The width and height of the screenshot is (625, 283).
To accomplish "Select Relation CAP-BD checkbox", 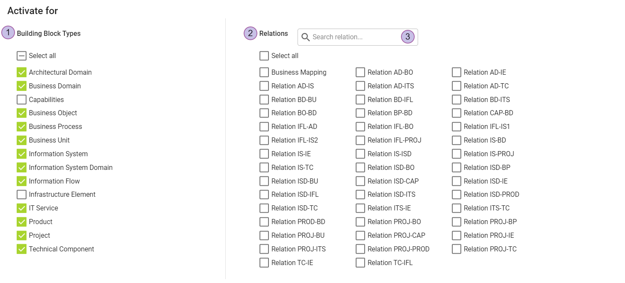I will pyautogui.click(x=457, y=113).
